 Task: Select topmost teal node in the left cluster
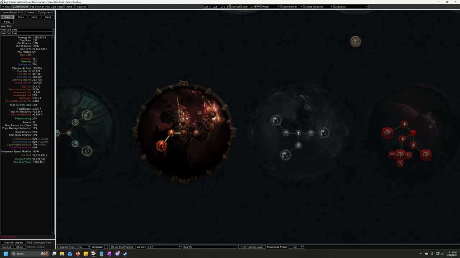point(87,115)
